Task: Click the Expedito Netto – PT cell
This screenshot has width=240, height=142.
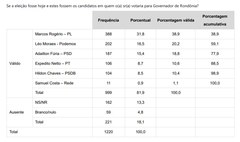Action: point(52,63)
